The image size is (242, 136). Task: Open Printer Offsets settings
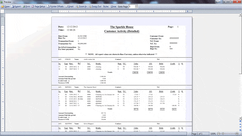click(x=55, y=6)
